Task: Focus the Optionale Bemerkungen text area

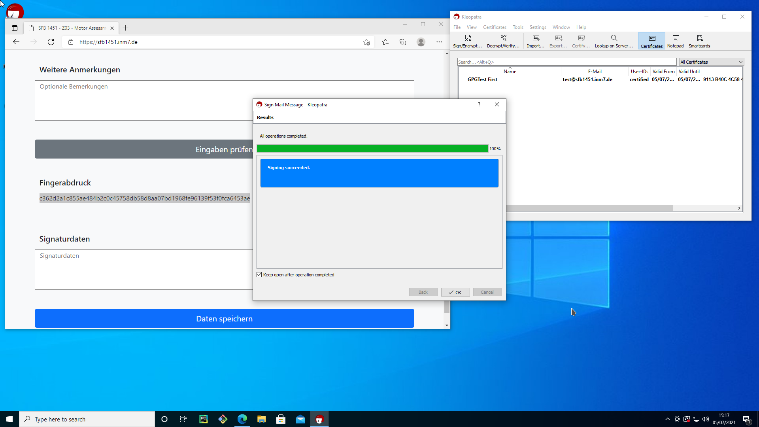Action: pyautogui.click(x=224, y=100)
